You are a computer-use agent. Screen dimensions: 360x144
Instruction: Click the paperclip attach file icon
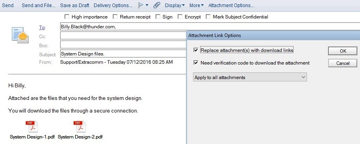point(157,5)
